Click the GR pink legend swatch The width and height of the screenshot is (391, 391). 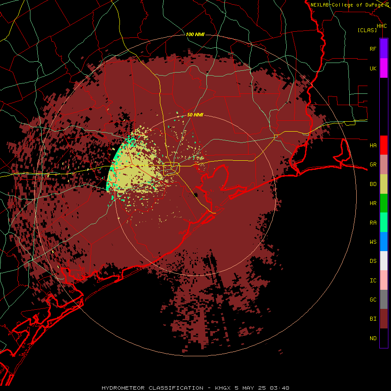pyautogui.click(x=384, y=165)
